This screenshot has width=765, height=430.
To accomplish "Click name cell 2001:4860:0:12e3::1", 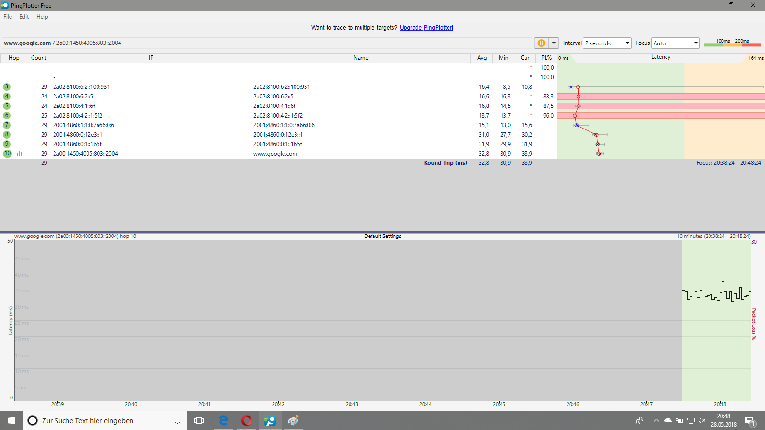I will (278, 135).
